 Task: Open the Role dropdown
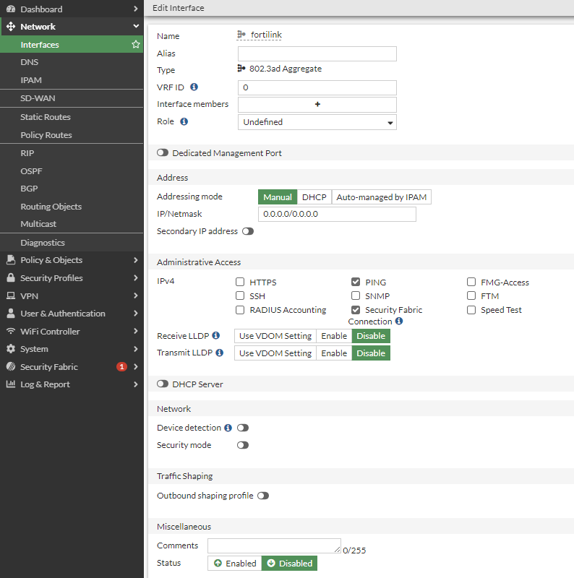pos(317,123)
